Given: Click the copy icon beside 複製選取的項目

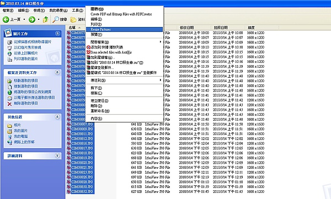Looking at the screenshot, I should pyautogui.click(x=9, y=87).
